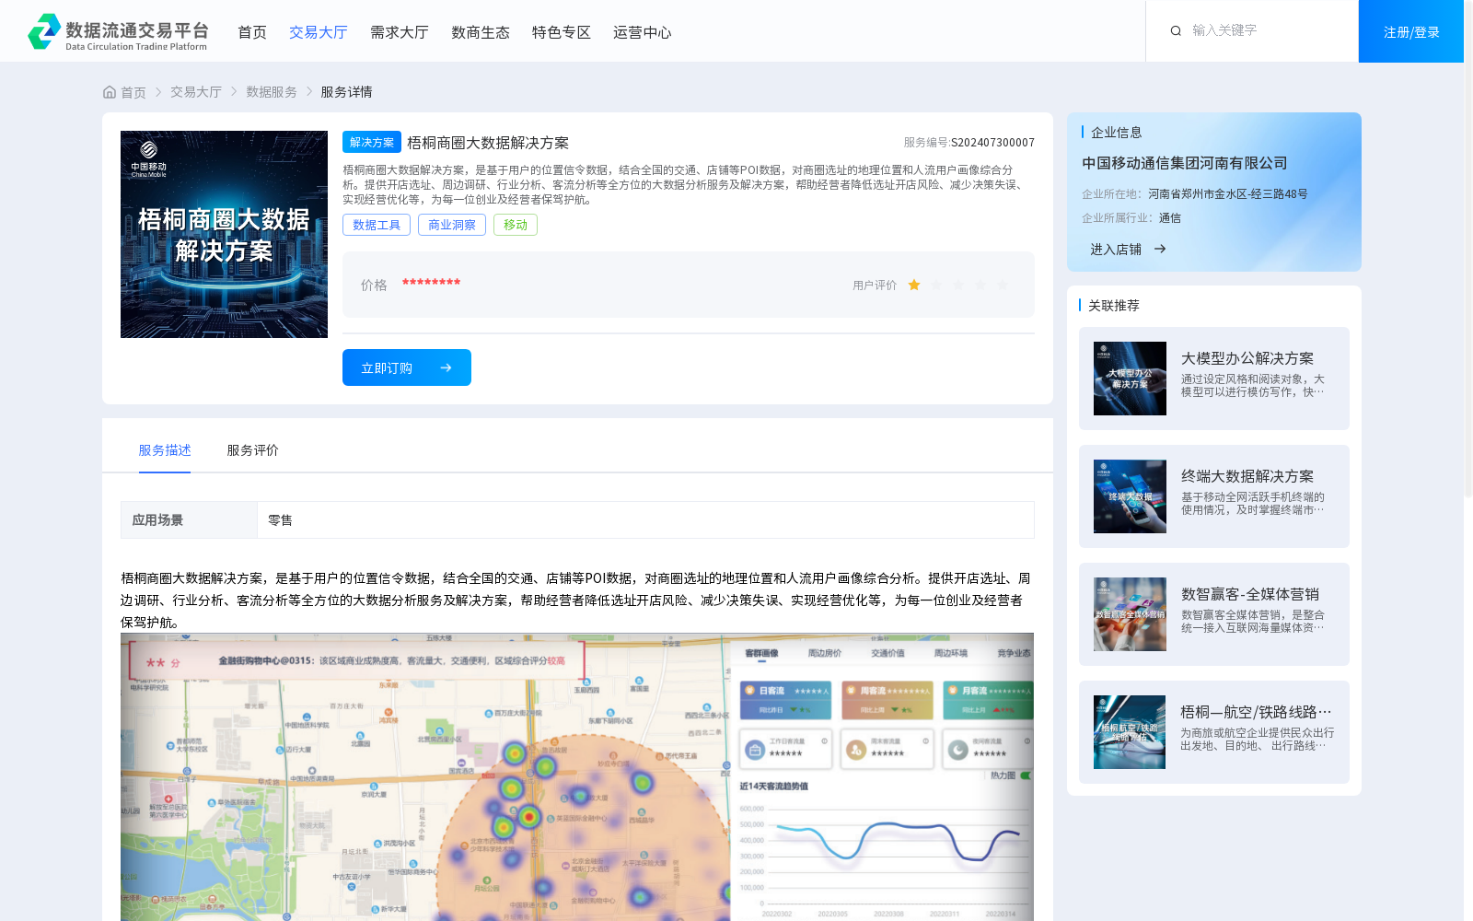Click the masked price asterisks
The height and width of the screenshot is (921, 1473).
[x=431, y=283]
